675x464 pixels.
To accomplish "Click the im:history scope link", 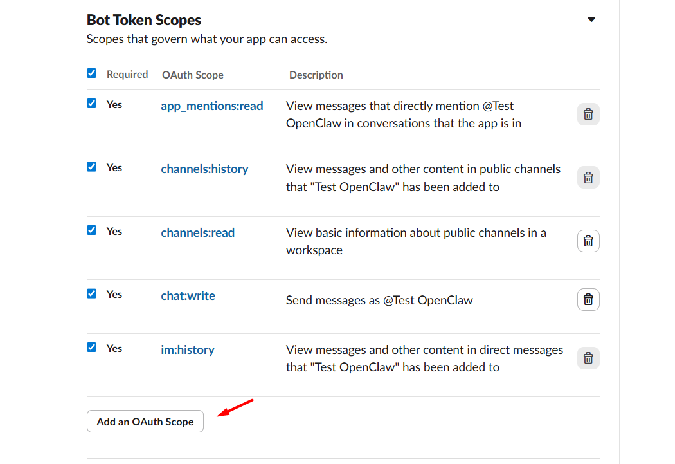I will click(x=188, y=350).
